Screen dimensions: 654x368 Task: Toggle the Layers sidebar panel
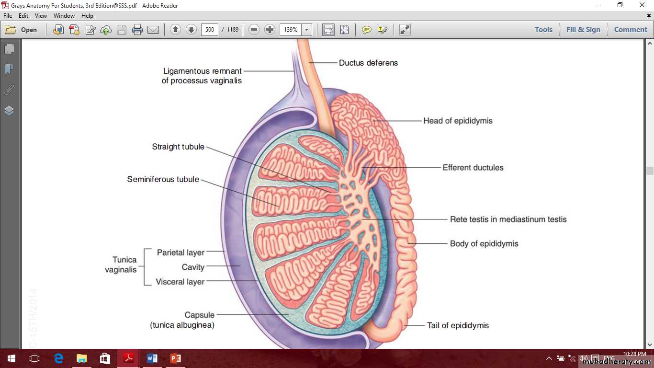[9, 111]
